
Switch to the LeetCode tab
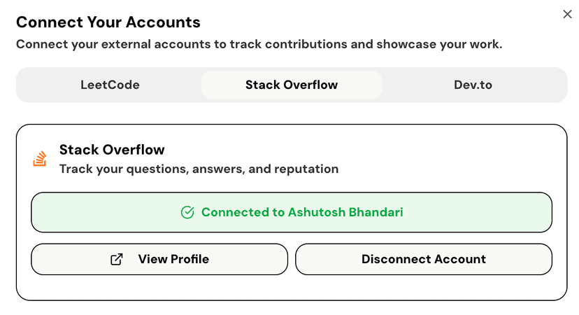point(110,85)
